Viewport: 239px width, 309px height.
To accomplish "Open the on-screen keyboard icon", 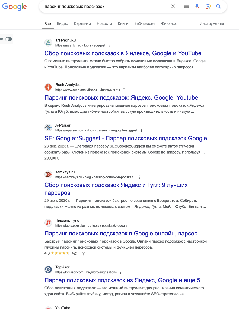I will [x=186, y=7].
